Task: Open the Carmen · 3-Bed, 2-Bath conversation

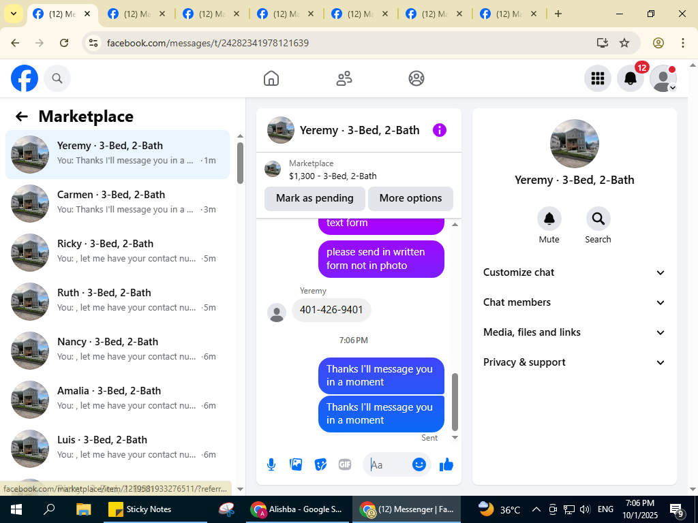Action: click(117, 202)
